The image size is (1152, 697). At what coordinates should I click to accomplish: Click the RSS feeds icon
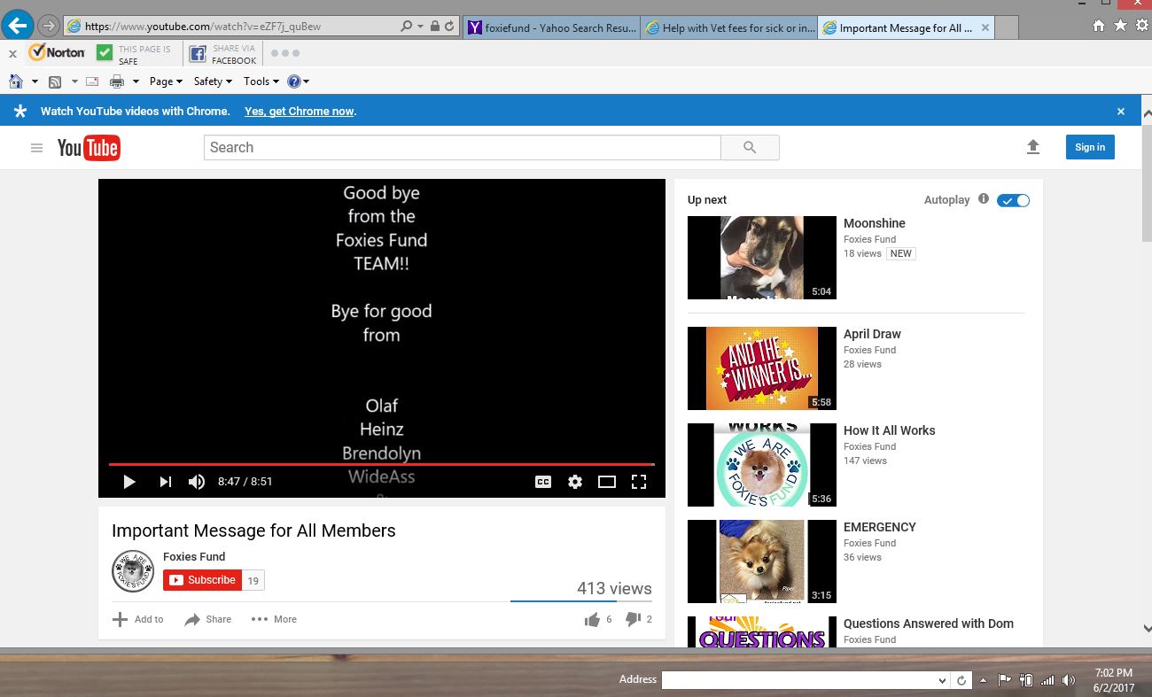click(x=55, y=81)
